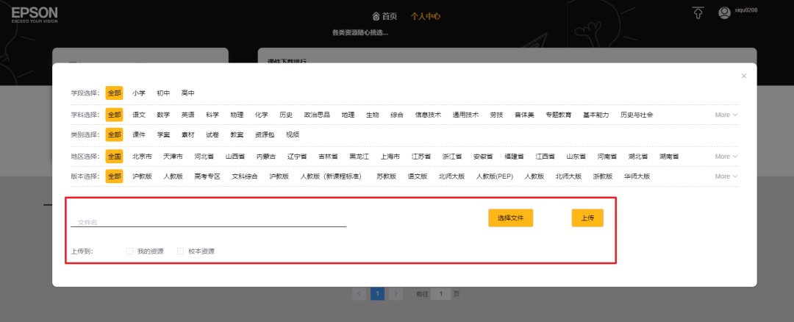794x322 pixels.
Task: Click the EPSON logo
Action: point(35,13)
